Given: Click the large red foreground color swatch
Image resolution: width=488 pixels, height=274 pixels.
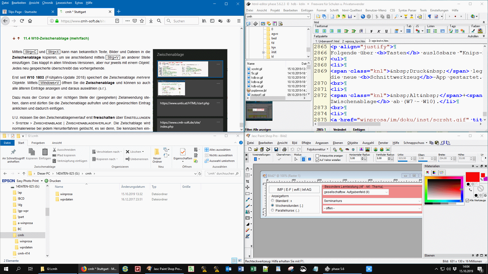Looking at the screenshot, I should tap(472, 177).
